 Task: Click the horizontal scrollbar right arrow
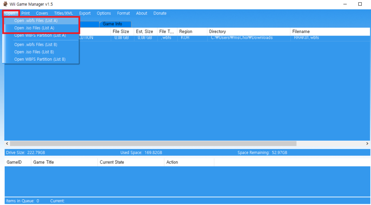coord(367,143)
